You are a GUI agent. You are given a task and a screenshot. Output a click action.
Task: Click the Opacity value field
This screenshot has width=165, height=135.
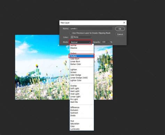point(104,42)
